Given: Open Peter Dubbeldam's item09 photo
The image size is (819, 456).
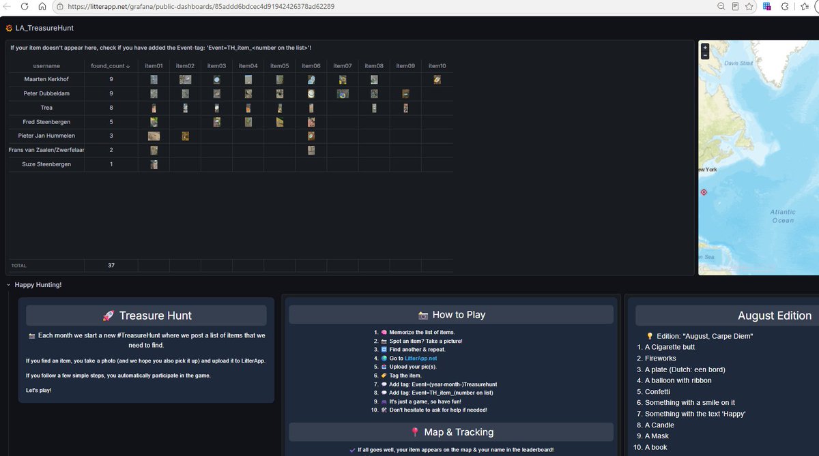Looking at the screenshot, I should click(405, 93).
